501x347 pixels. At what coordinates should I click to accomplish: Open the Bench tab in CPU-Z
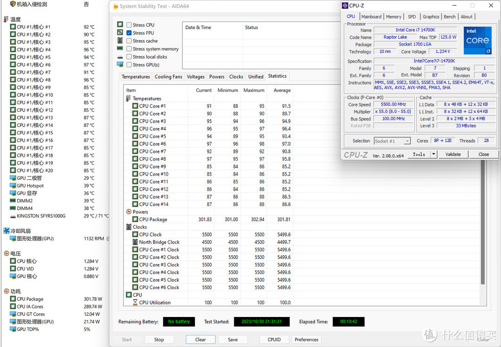[x=450, y=17]
